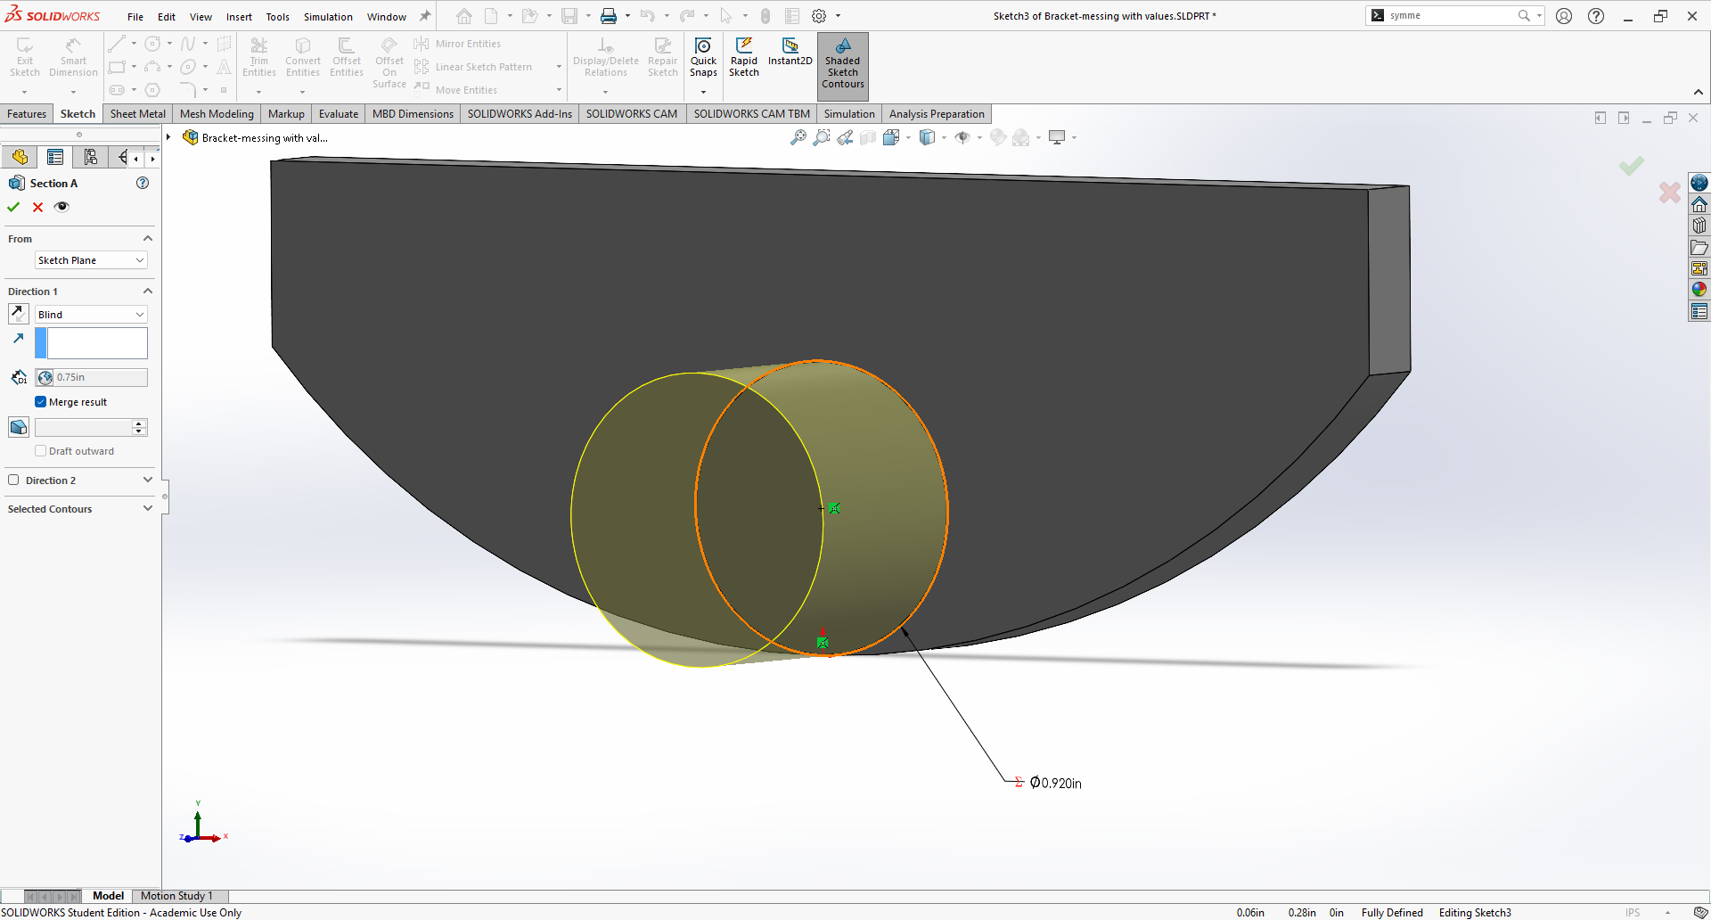This screenshot has width=1711, height=920.
Task: Switch to the Evaluate tab
Action: tap(339, 114)
